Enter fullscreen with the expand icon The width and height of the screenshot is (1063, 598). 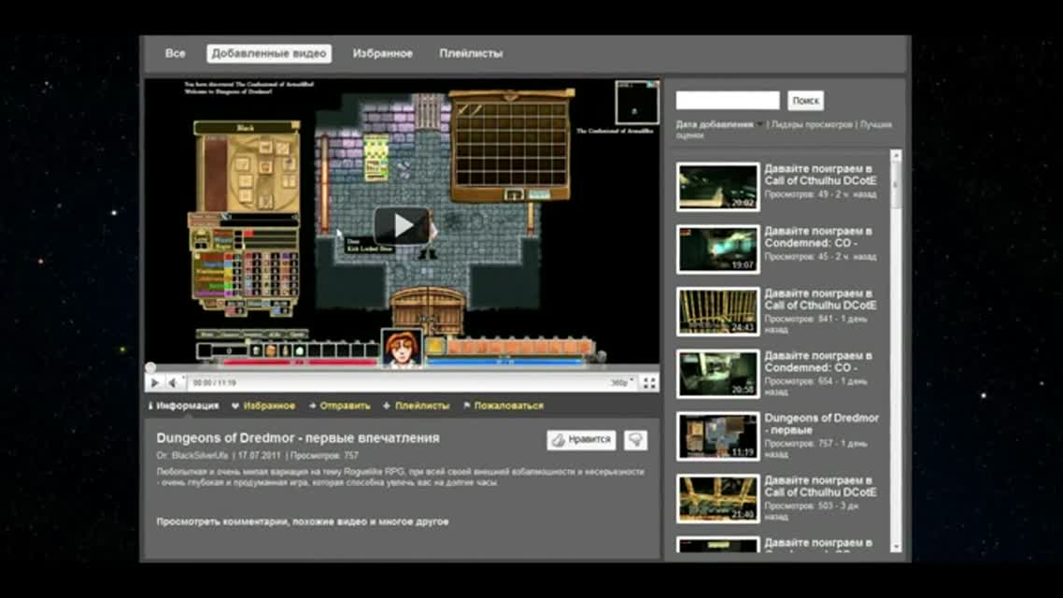[x=649, y=383]
